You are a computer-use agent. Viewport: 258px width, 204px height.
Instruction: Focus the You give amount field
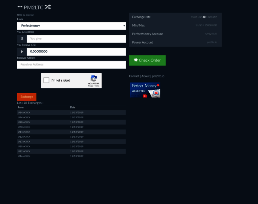[x=76, y=39]
